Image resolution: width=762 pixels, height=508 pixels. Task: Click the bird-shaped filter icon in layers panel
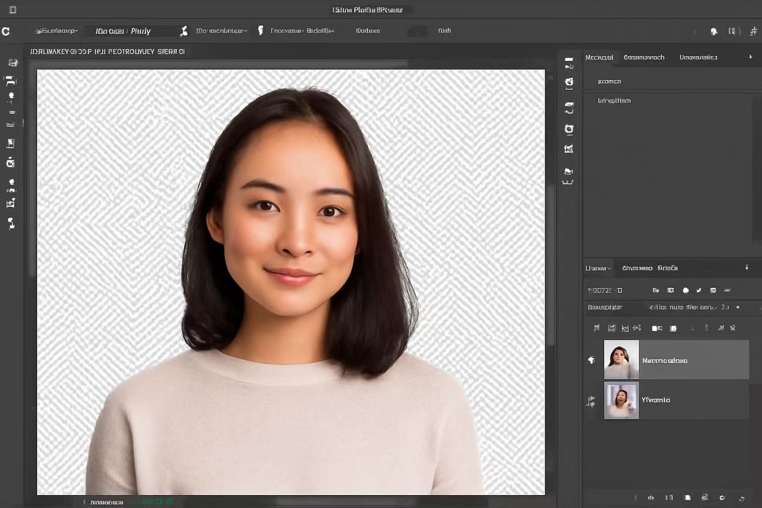coord(699,290)
